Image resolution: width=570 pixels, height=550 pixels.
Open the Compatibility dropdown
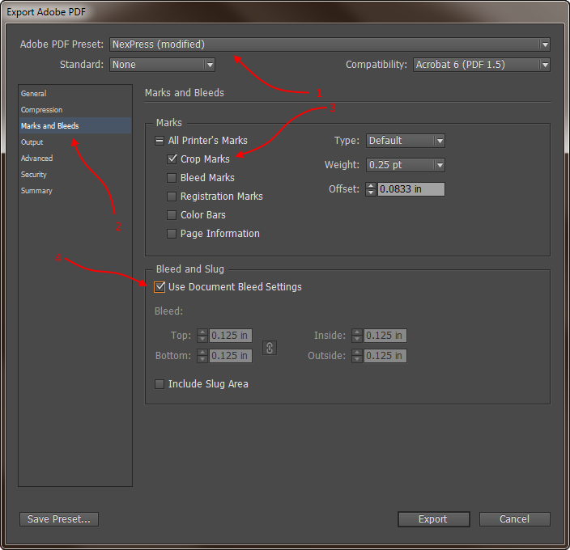point(481,65)
